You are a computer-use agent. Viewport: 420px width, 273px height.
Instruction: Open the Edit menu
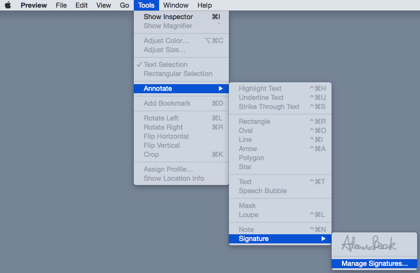pos(81,5)
